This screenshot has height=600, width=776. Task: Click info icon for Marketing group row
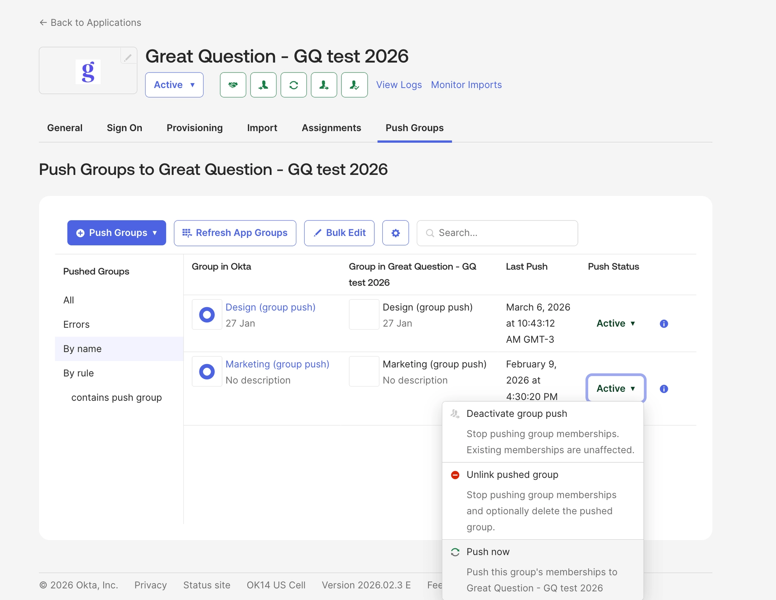(663, 389)
